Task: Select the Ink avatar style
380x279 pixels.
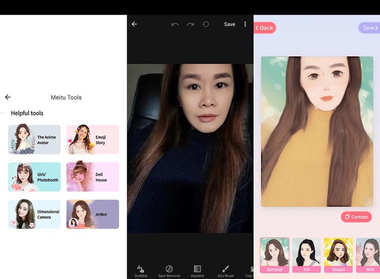Action: (x=307, y=254)
